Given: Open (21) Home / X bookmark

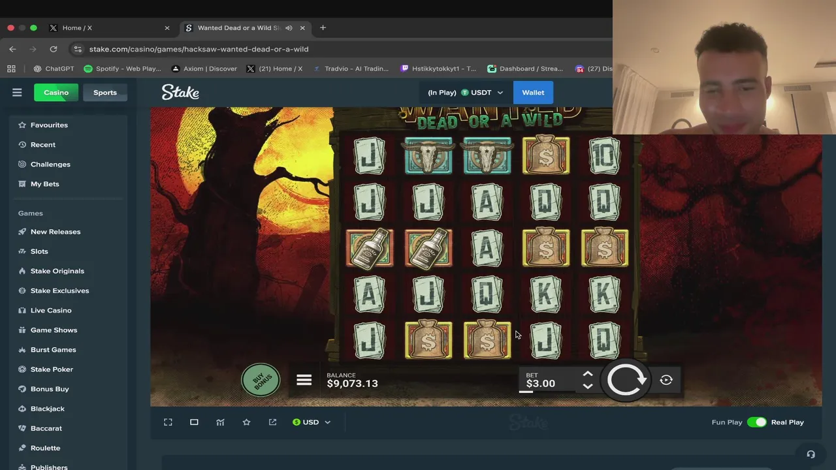Looking at the screenshot, I should (x=274, y=69).
